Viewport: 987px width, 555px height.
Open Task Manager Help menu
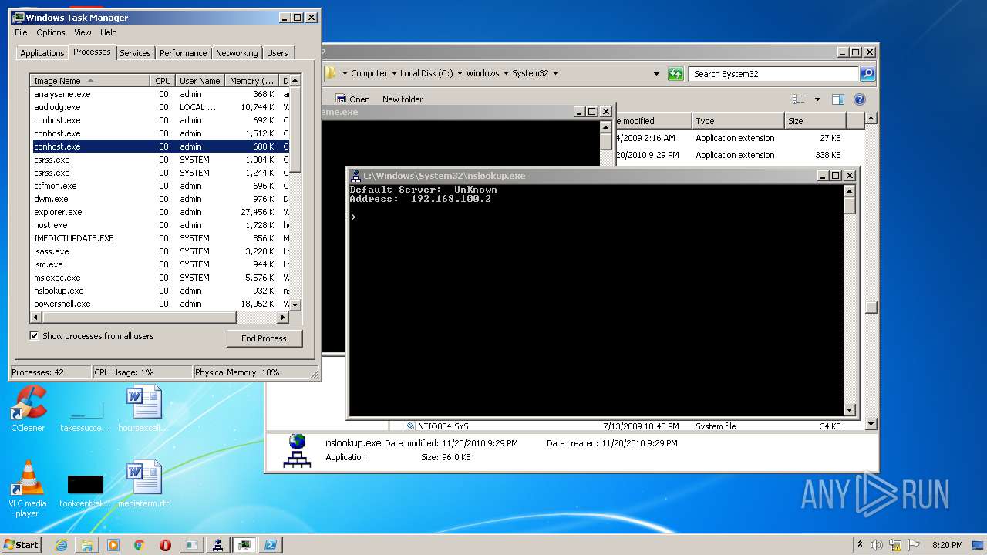click(x=109, y=32)
